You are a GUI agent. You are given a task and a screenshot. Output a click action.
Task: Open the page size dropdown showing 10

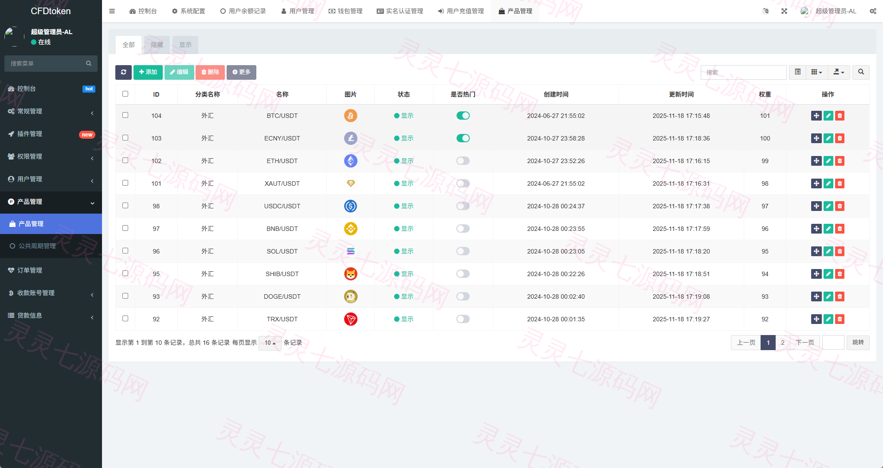point(270,343)
